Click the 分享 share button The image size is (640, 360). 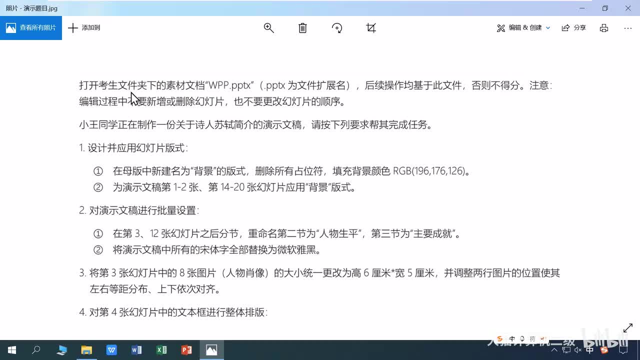coord(574,28)
